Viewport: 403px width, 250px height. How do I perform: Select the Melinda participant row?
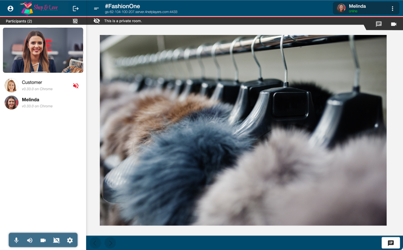43,102
